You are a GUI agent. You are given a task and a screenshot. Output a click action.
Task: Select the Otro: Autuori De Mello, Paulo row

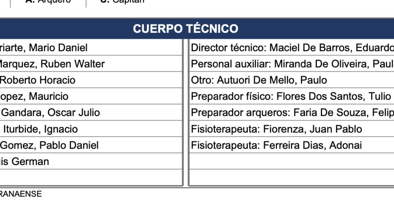click(x=292, y=80)
